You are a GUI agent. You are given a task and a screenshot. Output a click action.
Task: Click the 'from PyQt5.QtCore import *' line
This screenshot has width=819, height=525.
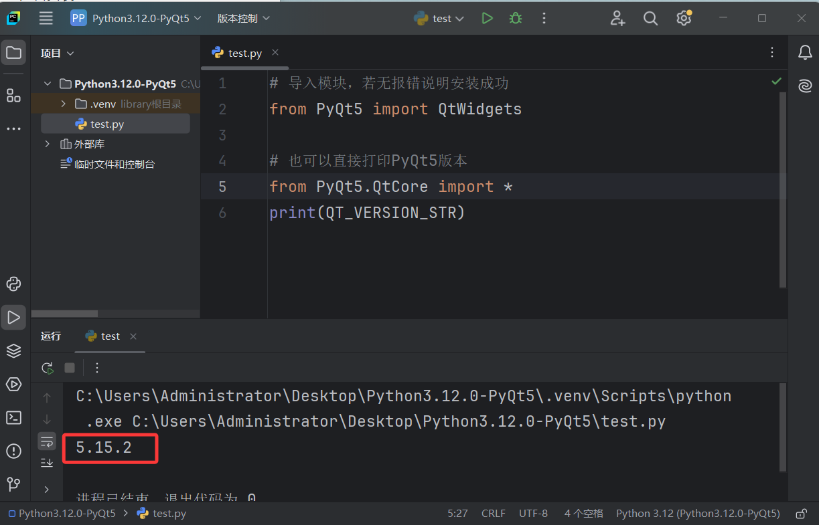coord(391,187)
